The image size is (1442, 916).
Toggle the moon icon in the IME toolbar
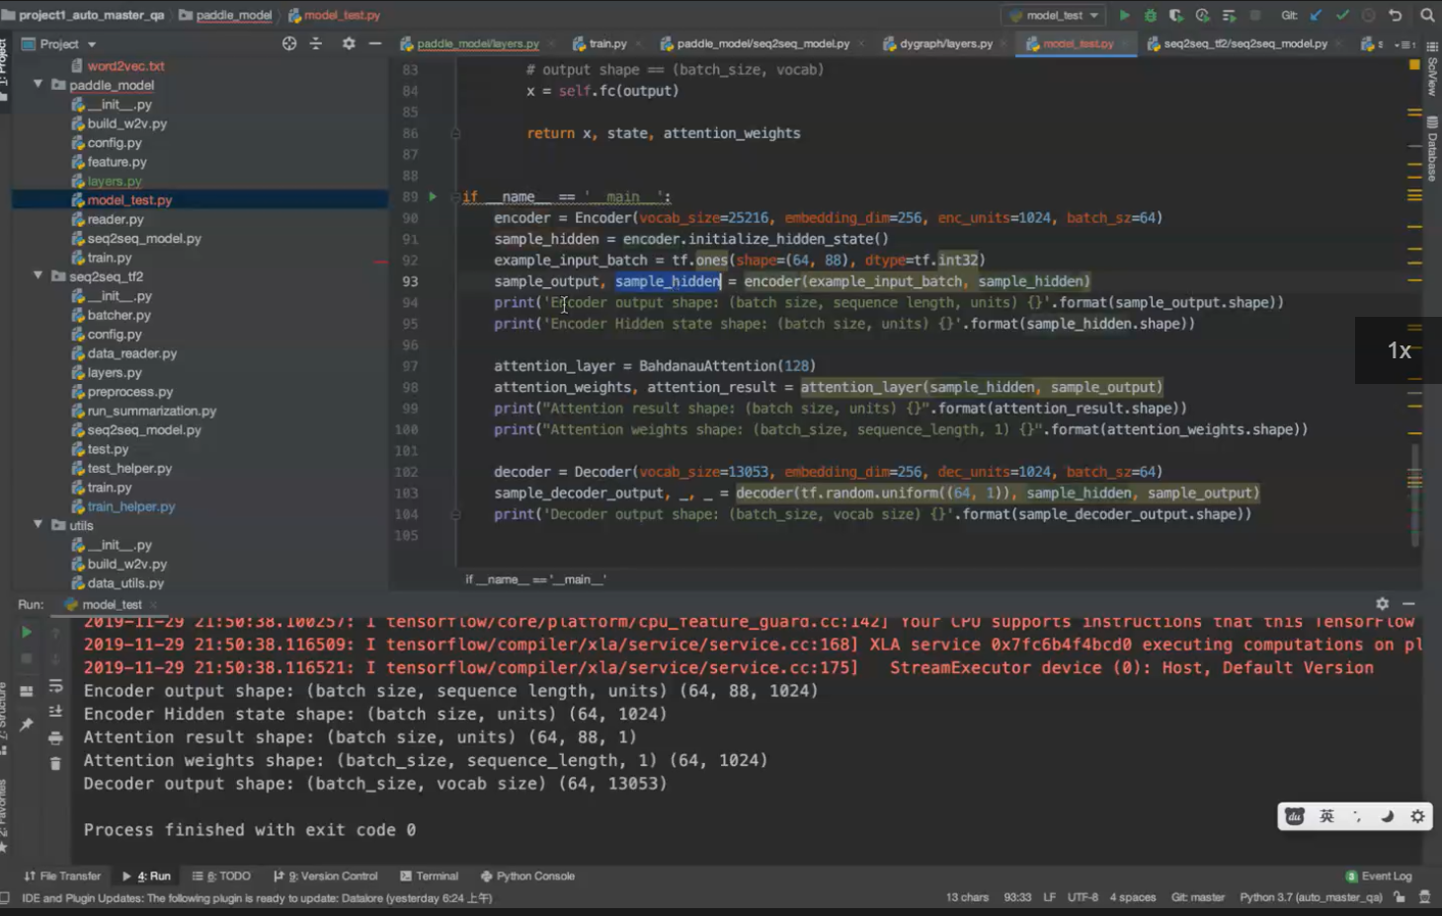click(1388, 816)
